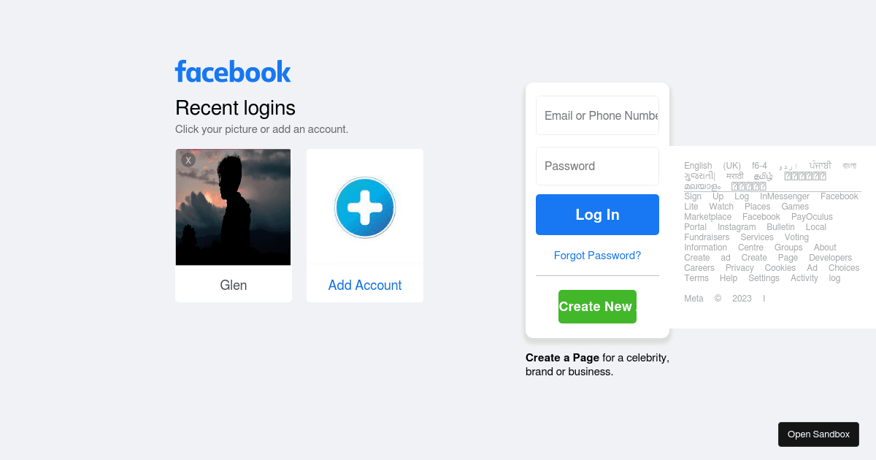The width and height of the screenshot is (876, 460).
Task: Click the Password field
Action: (x=597, y=166)
